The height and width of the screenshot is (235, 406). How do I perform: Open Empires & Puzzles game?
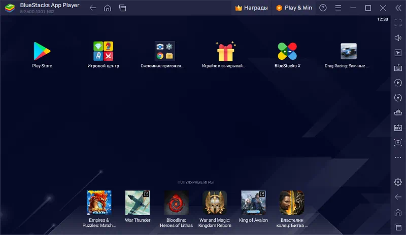[99, 203]
